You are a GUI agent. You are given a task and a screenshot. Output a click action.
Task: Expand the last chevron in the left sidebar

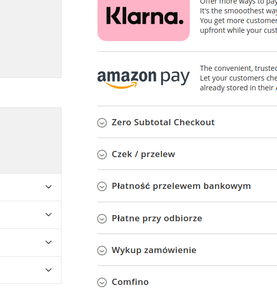click(49, 270)
